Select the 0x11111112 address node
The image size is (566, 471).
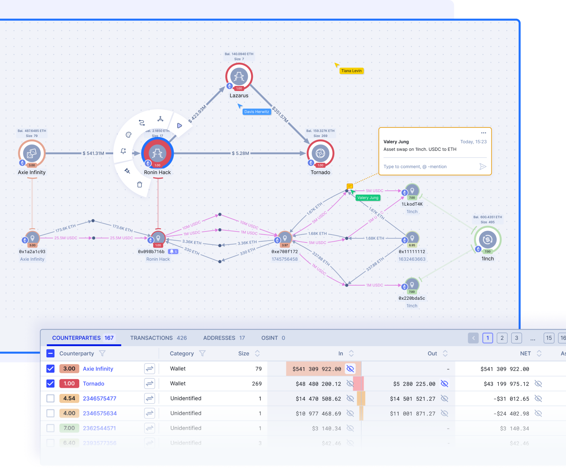tap(412, 238)
